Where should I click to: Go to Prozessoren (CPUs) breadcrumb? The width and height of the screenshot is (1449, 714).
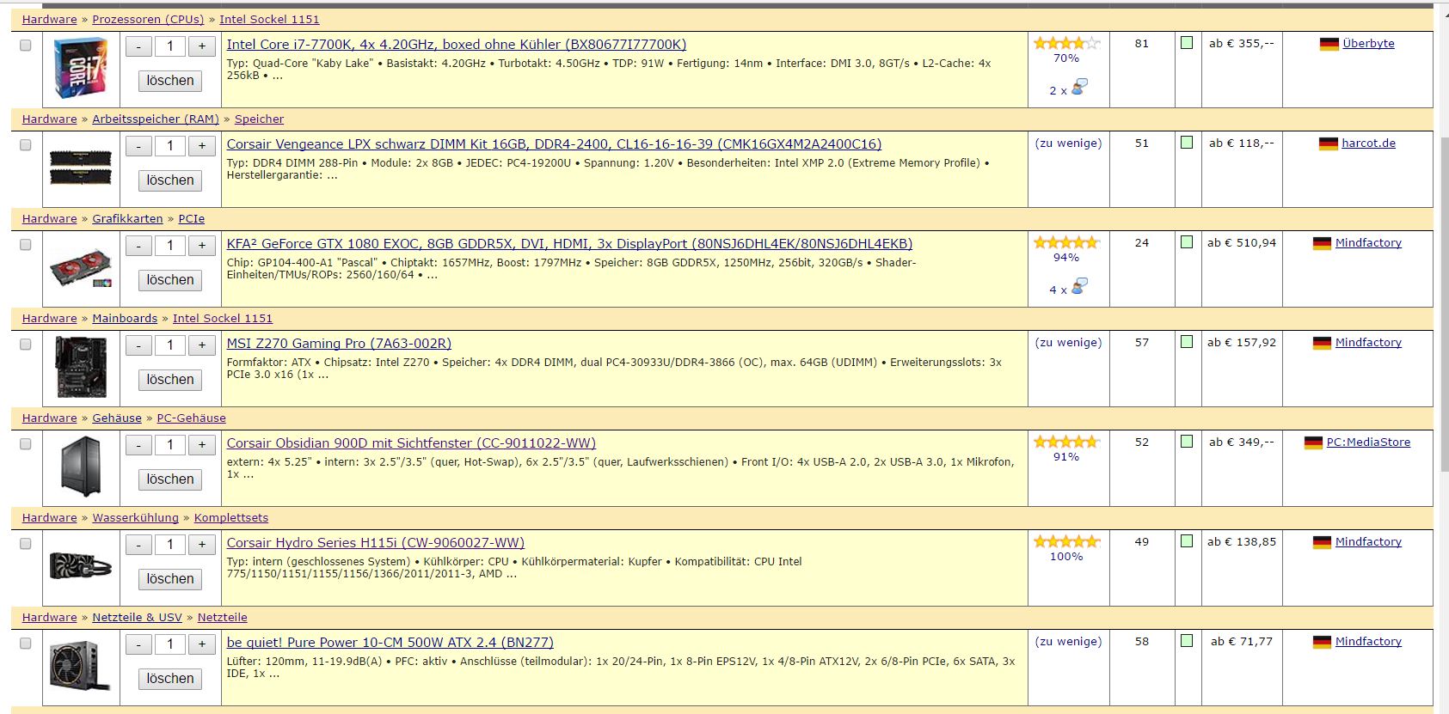click(148, 19)
